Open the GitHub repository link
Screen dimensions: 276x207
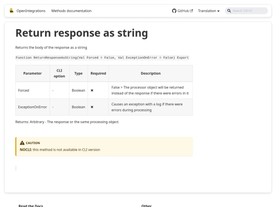pos(182,11)
